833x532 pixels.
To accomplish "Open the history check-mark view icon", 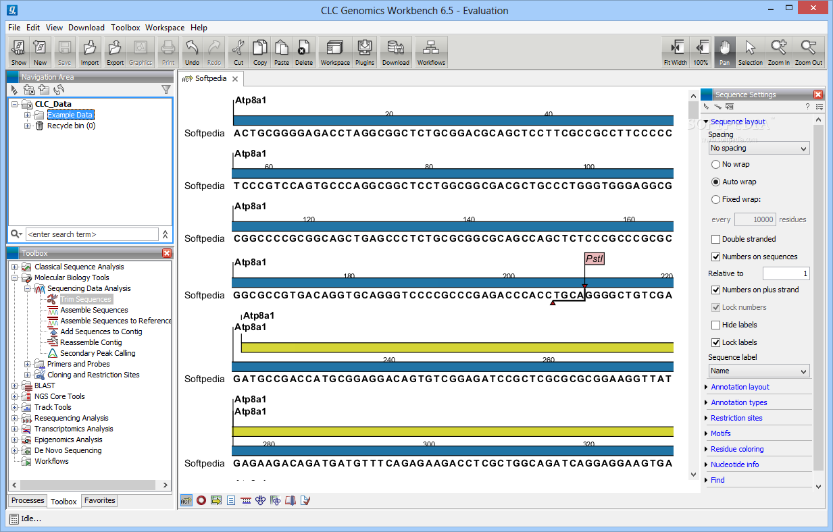I will click(x=305, y=500).
